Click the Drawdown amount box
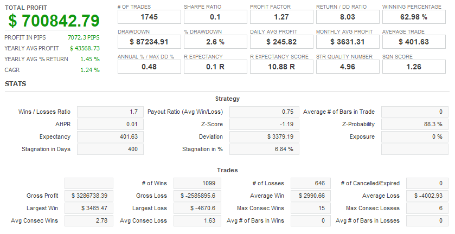 point(149,42)
